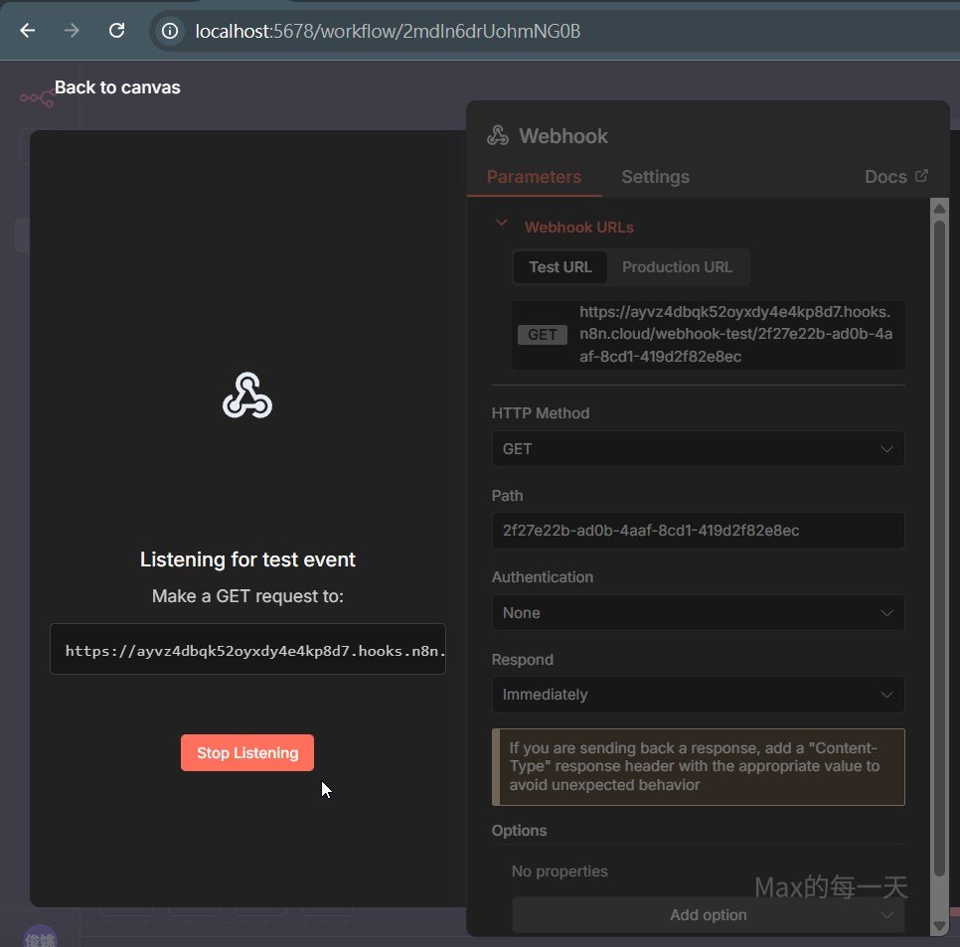The image size is (960, 947).
Task: Collapse the Webhook URLs section
Action: [x=502, y=224]
